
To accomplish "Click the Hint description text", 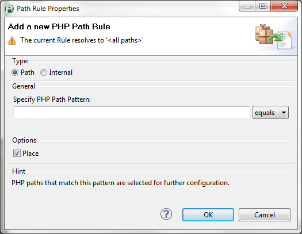I will click(x=121, y=183).
